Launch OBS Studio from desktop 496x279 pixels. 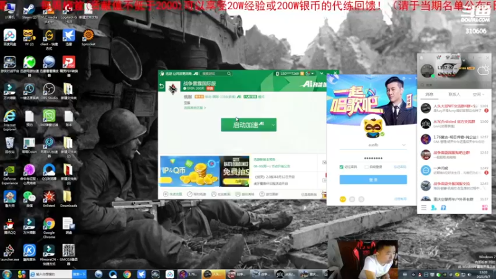coord(49,91)
